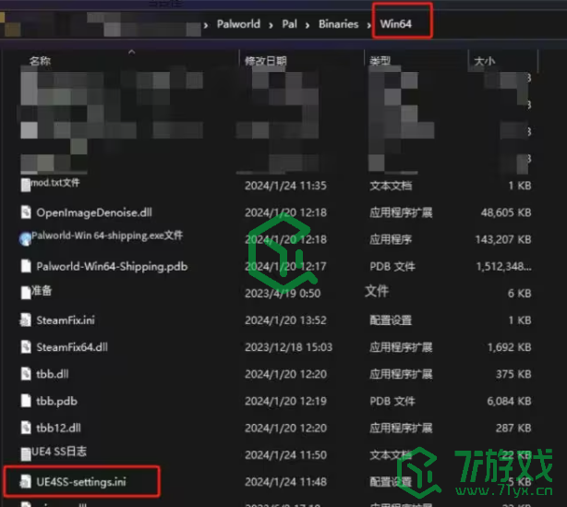Click the tbb.dll file icon
The width and height of the screenshot is (567, 507).
27,374
